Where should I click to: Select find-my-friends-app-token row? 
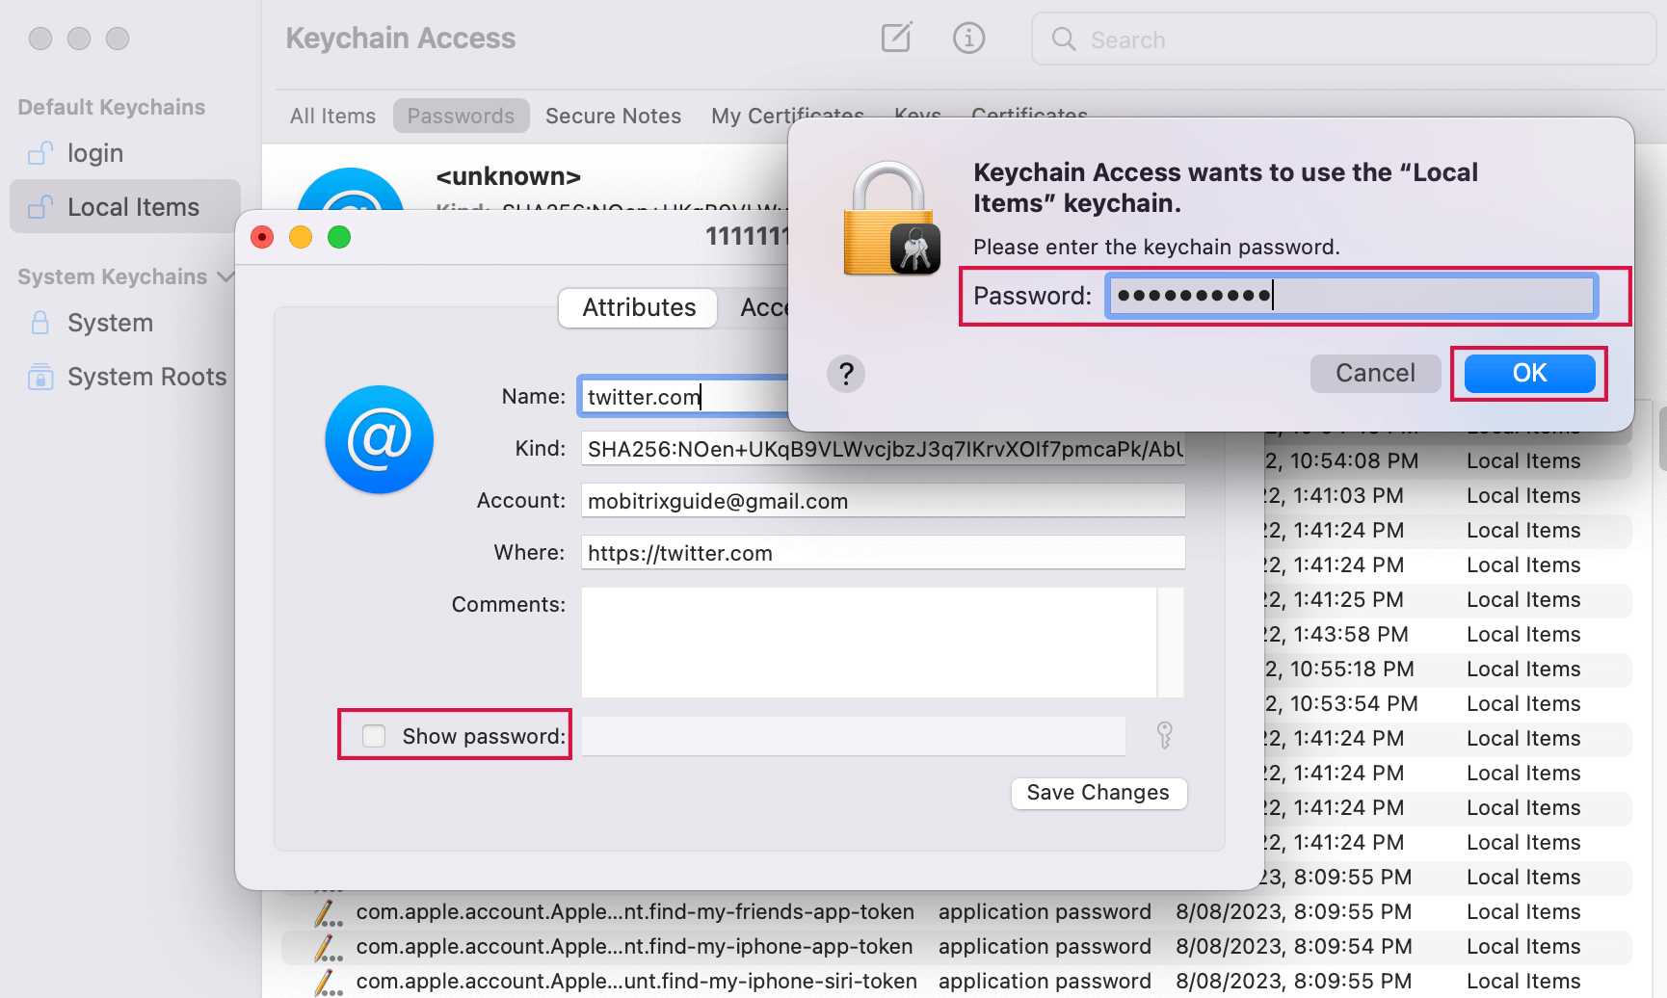coord(956,911)
